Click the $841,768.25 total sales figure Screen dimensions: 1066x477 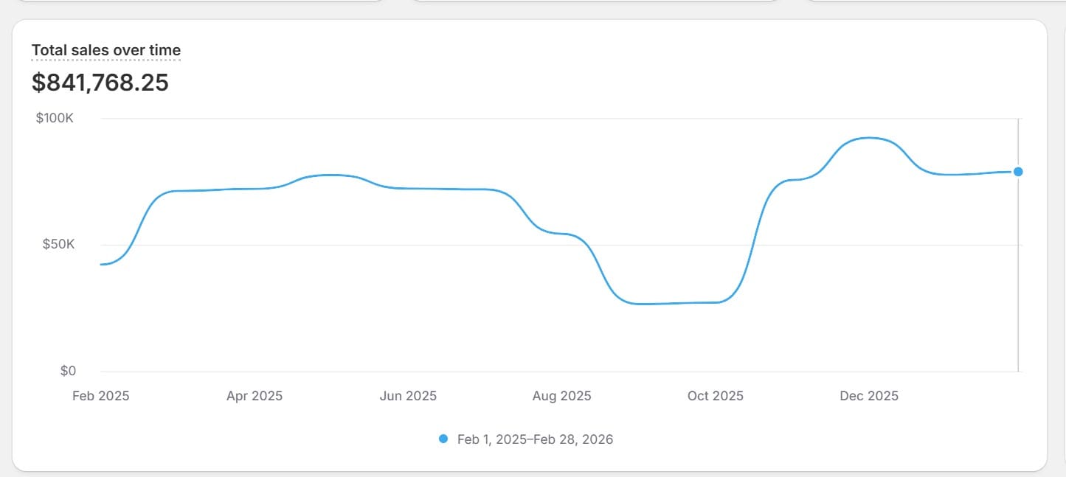click(x=100, y=83)
